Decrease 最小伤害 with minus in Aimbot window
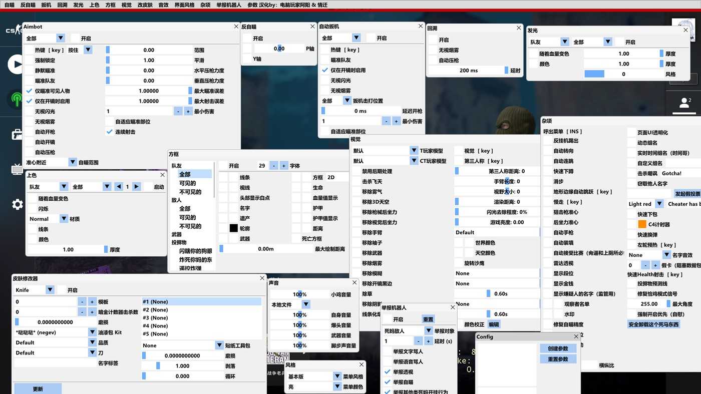 click(x=178, y=111)
